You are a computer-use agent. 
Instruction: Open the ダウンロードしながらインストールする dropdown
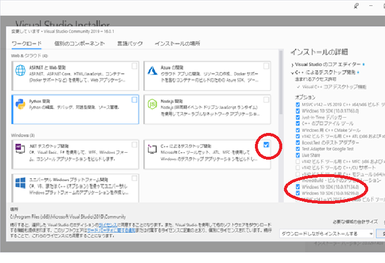point(326,234)
